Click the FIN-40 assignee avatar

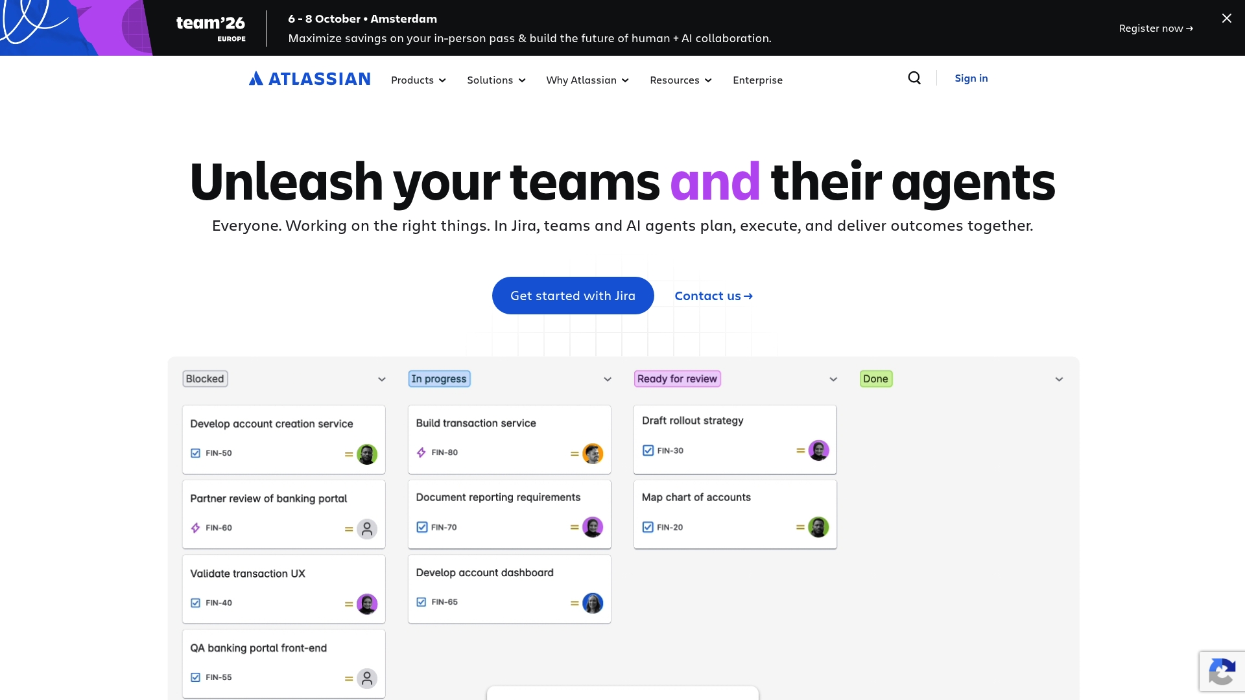pyautogui.click(x=367, y=603)
